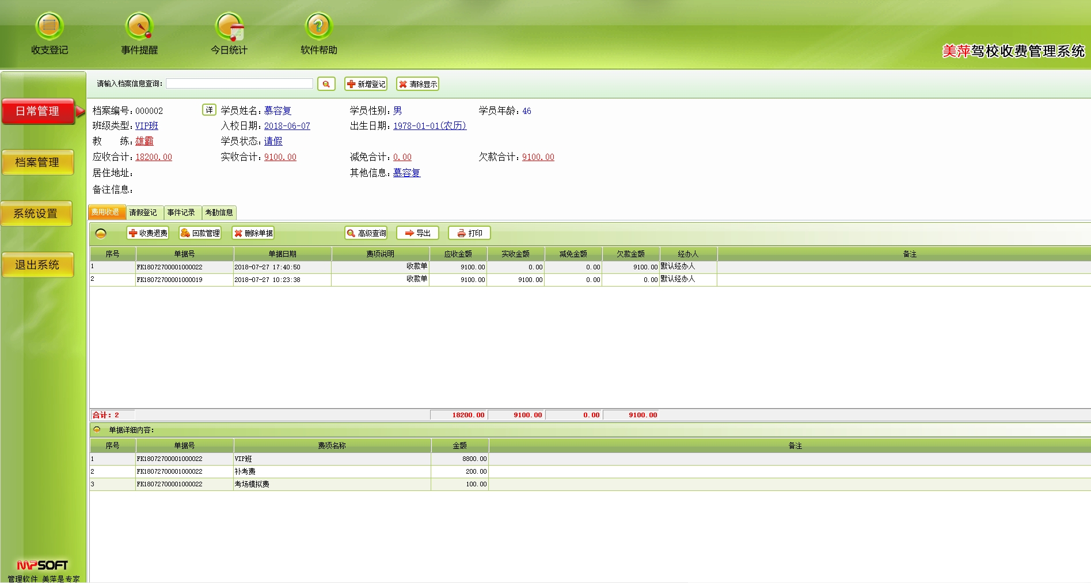Click the magnifier search button

(326, 84)
